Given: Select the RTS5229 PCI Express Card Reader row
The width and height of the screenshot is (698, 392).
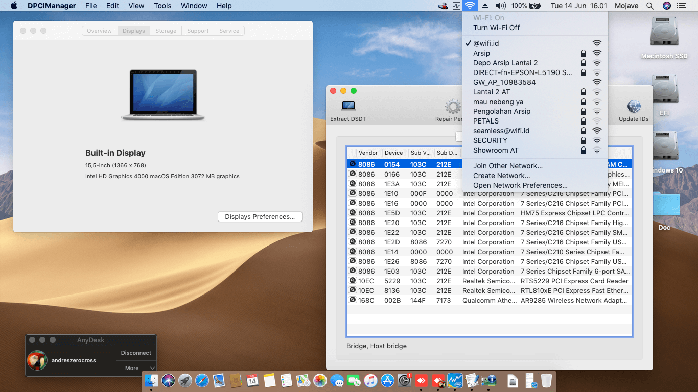Looking at the screenshot, I should pos(489,281).
